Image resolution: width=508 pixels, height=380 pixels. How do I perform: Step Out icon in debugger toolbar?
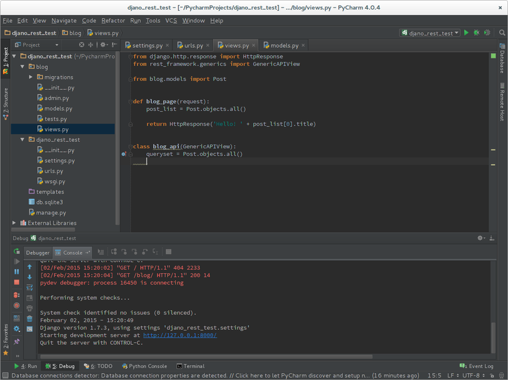click(145, 252)
